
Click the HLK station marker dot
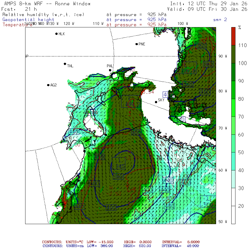coord(56,34)
